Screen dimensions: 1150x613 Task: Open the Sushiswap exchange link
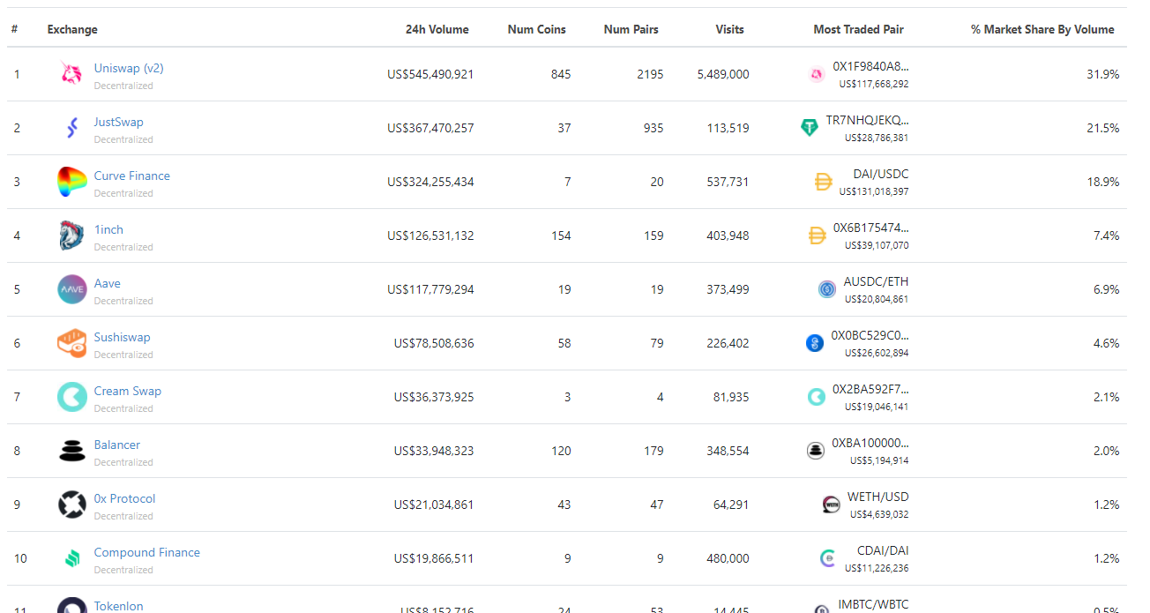tap(123, 337)
